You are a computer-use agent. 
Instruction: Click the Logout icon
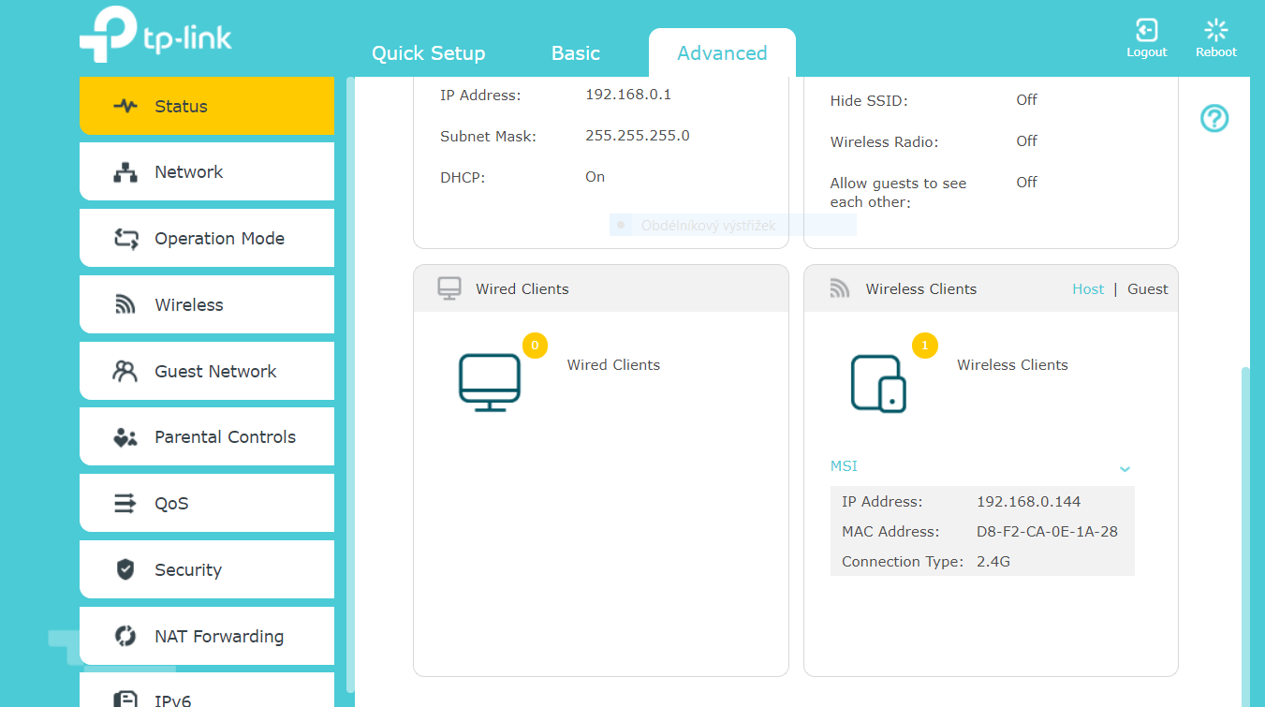1146,30
